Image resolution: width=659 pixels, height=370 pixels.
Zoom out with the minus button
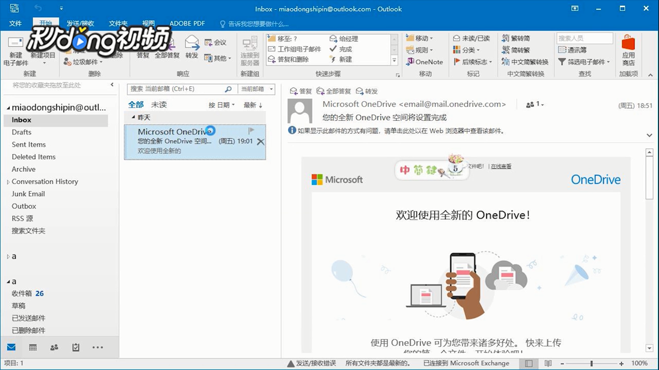click(x=562, y=363)
